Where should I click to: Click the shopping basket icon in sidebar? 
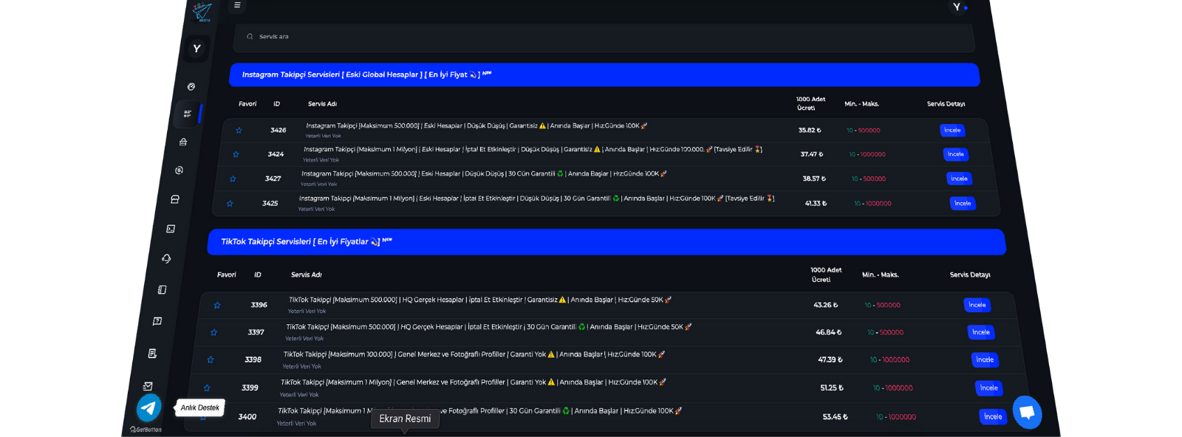(183, 142)
